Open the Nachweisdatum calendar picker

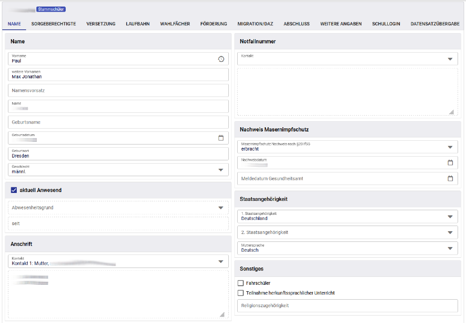[x=450, y=163]
